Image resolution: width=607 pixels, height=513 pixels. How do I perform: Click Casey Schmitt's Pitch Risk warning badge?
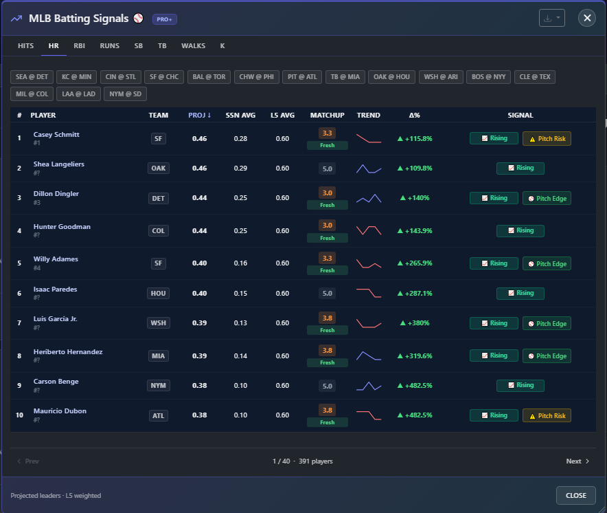click(x=547, y=138)
